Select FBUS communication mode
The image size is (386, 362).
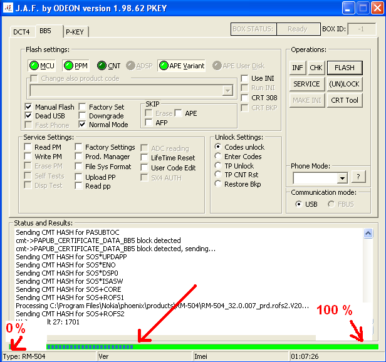point(331,204)
